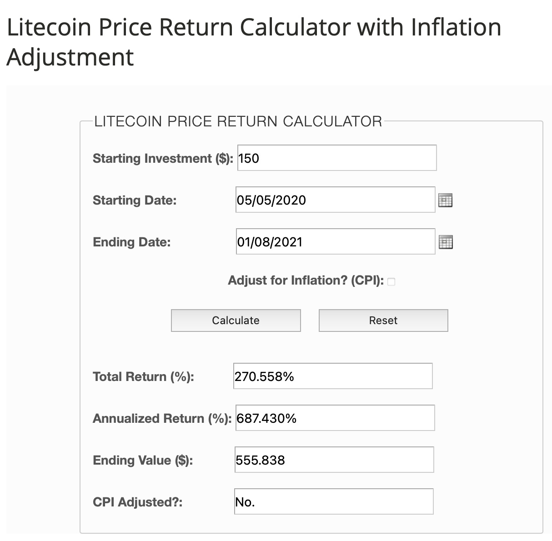552x541 pixels.
Task: Click the Starting Date text field
Action: (x=335, y=200)
